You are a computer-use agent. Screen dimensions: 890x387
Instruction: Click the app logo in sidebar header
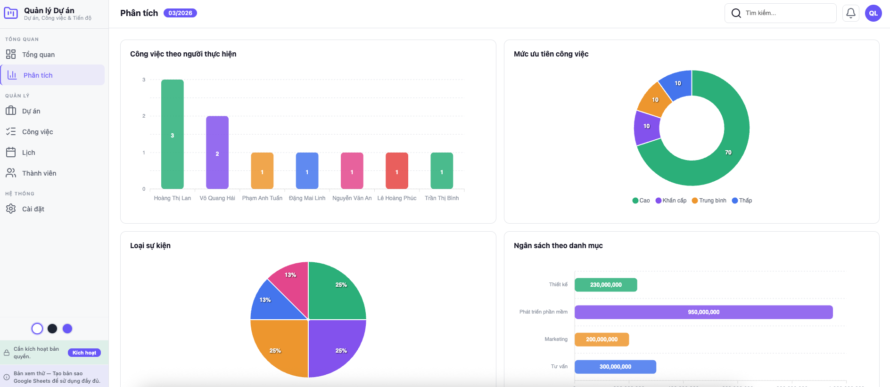point(11,13)
